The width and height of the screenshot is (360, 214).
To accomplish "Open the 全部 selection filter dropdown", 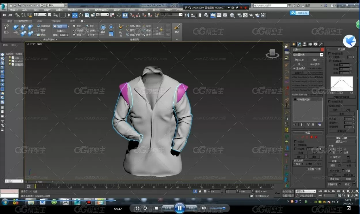I will (x=40, y=14).
